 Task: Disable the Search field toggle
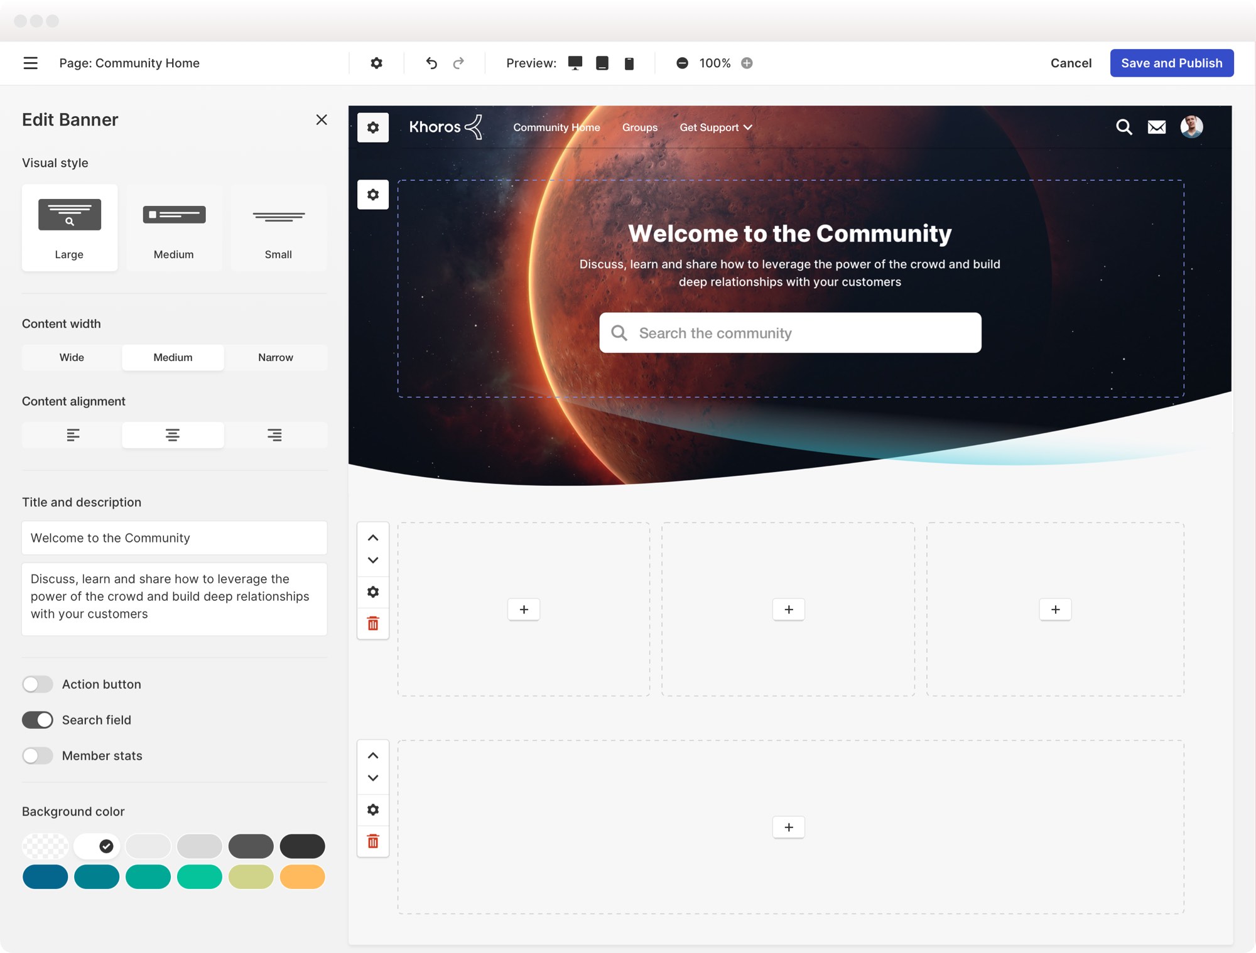(38, 720)
